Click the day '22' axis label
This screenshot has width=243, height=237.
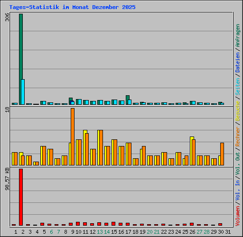coord(164,232)
